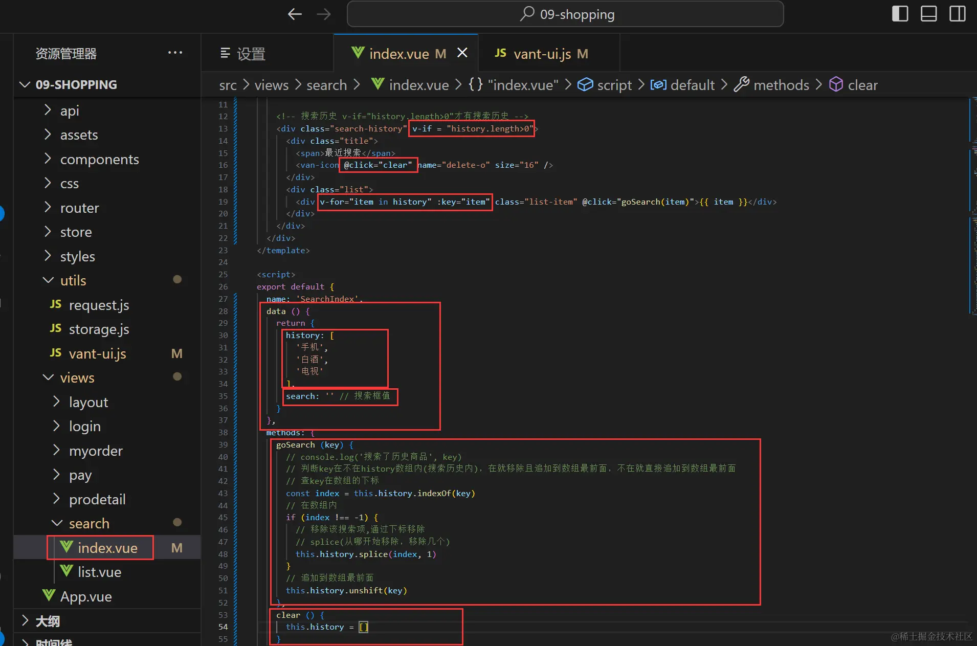Place cursor on this.history = [] line
The image size is (977, 646).
point(326,627)
